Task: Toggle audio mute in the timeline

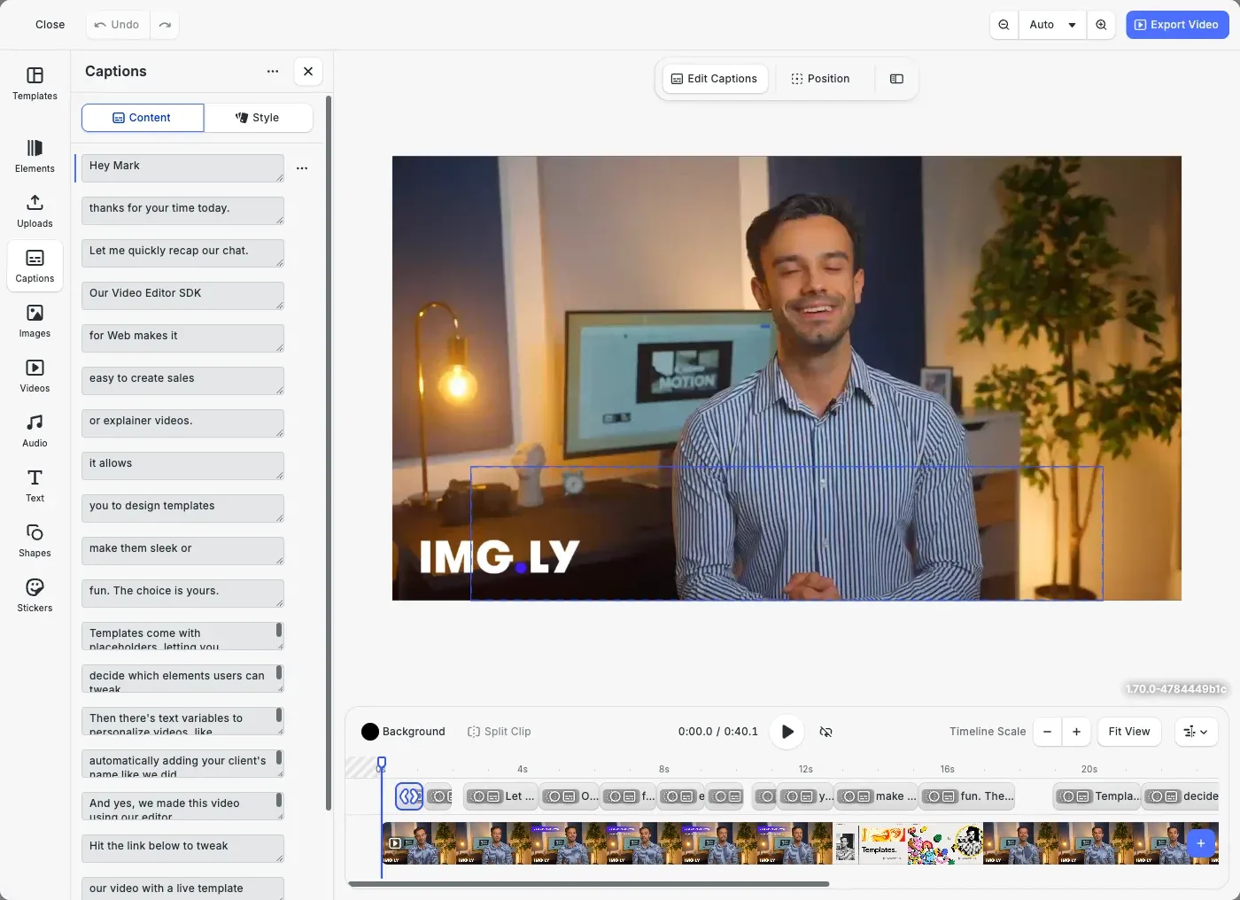Action: [x=825, y=732]
